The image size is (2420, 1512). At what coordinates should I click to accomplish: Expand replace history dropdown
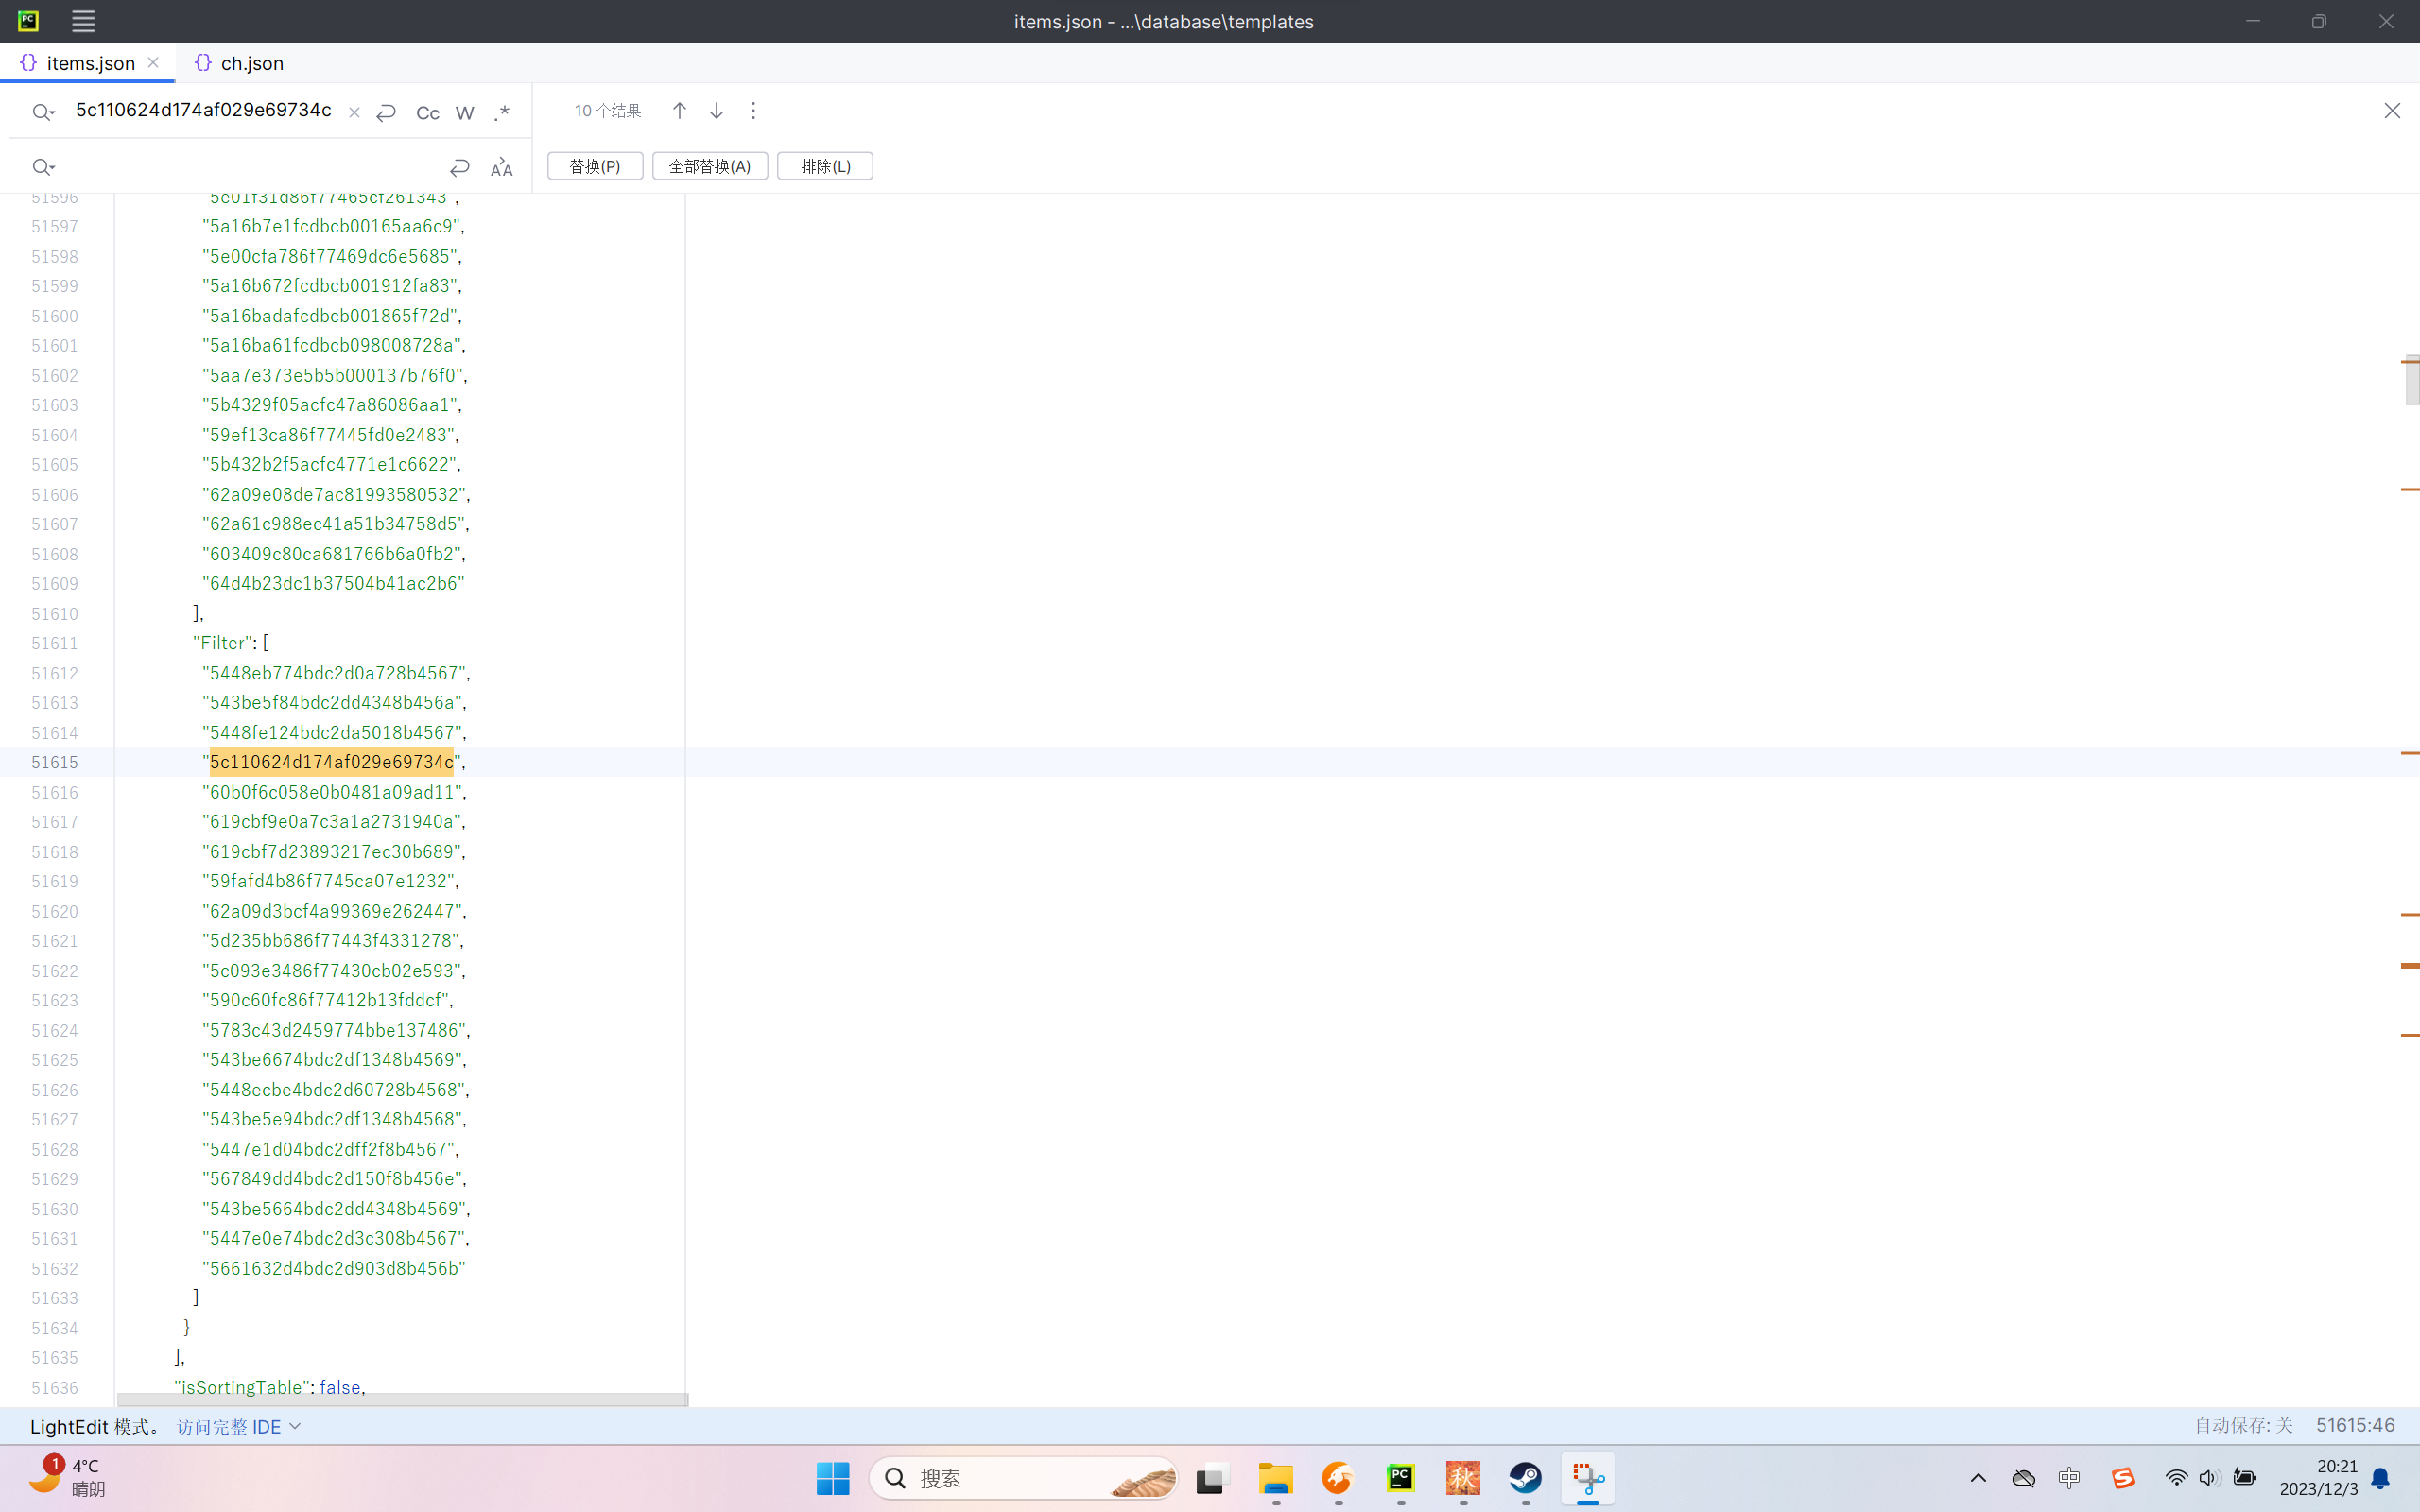[x=43, y=167]
